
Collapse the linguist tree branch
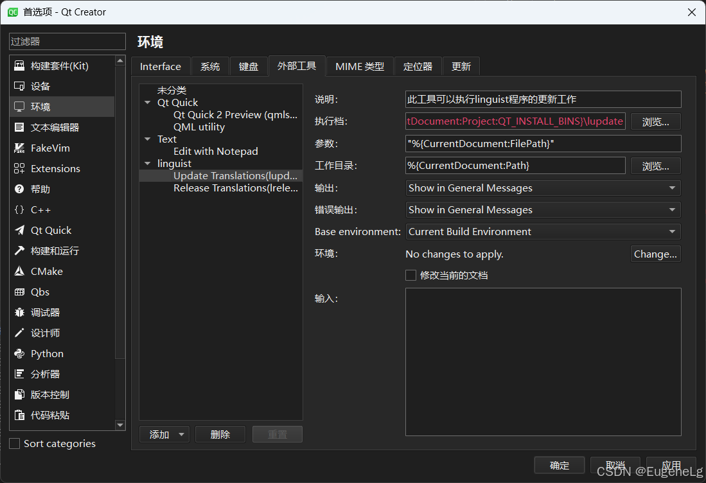[146, 163]
